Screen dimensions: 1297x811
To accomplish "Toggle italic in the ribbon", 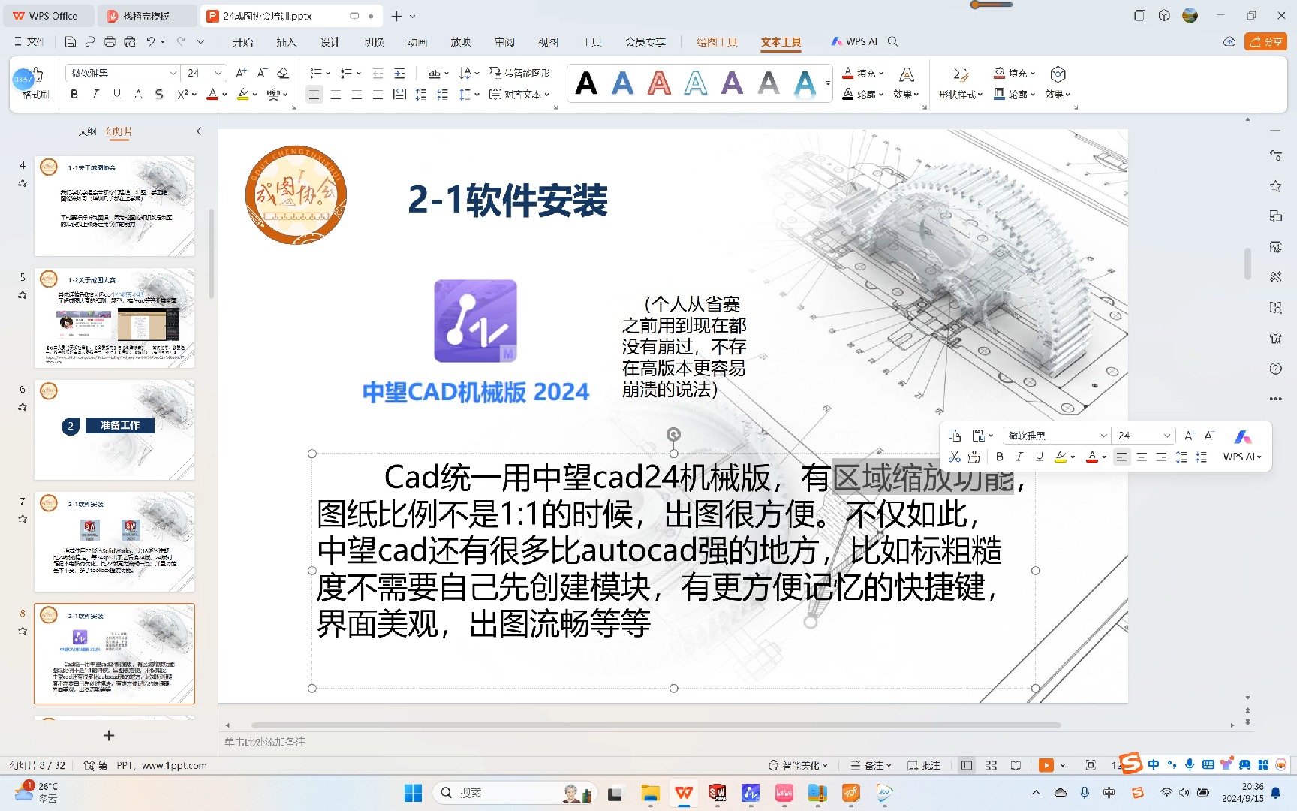I will coord(95,94).
